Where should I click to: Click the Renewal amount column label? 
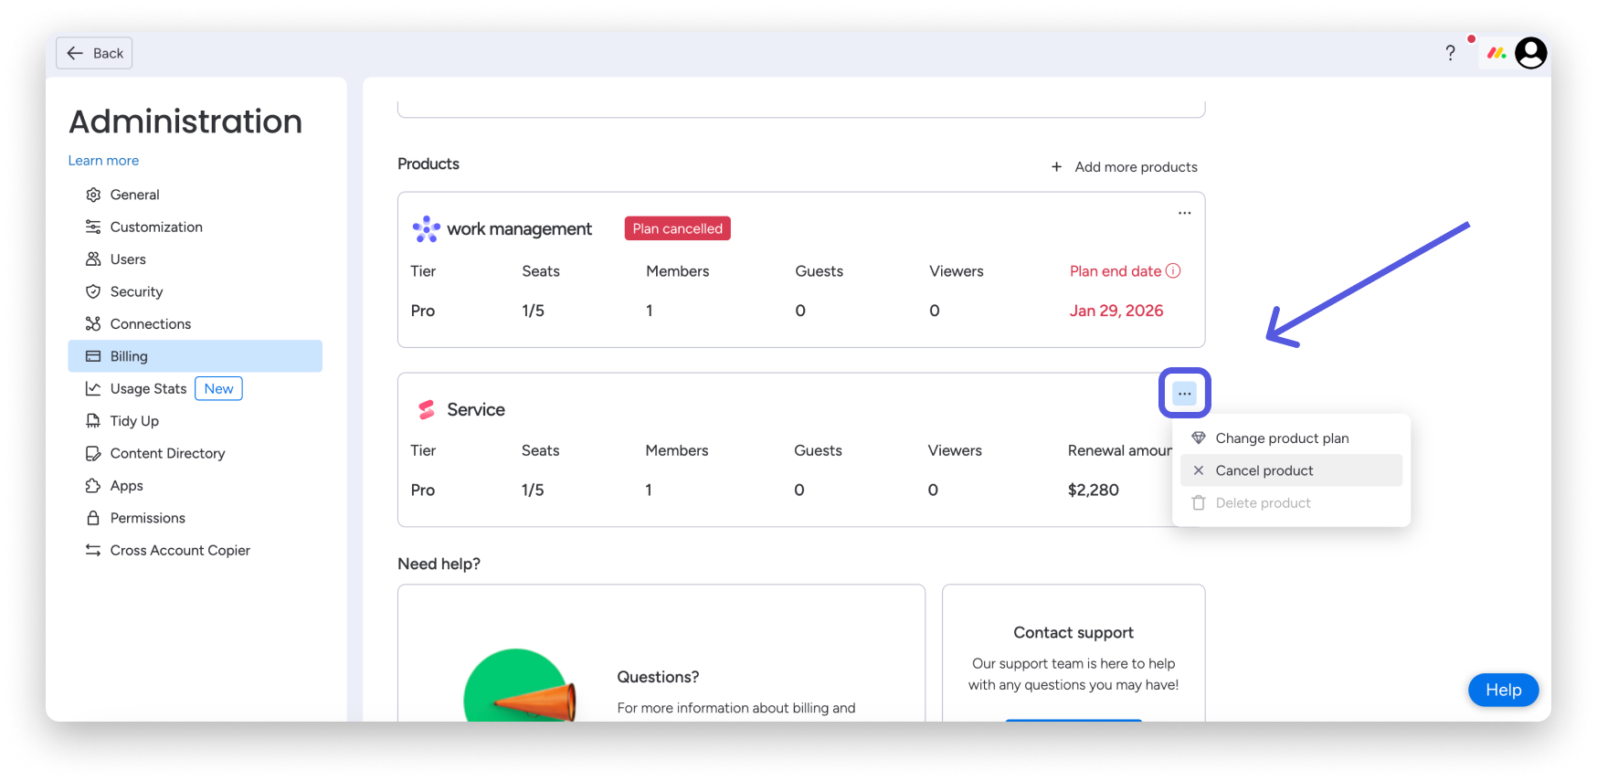(1120, 450)
